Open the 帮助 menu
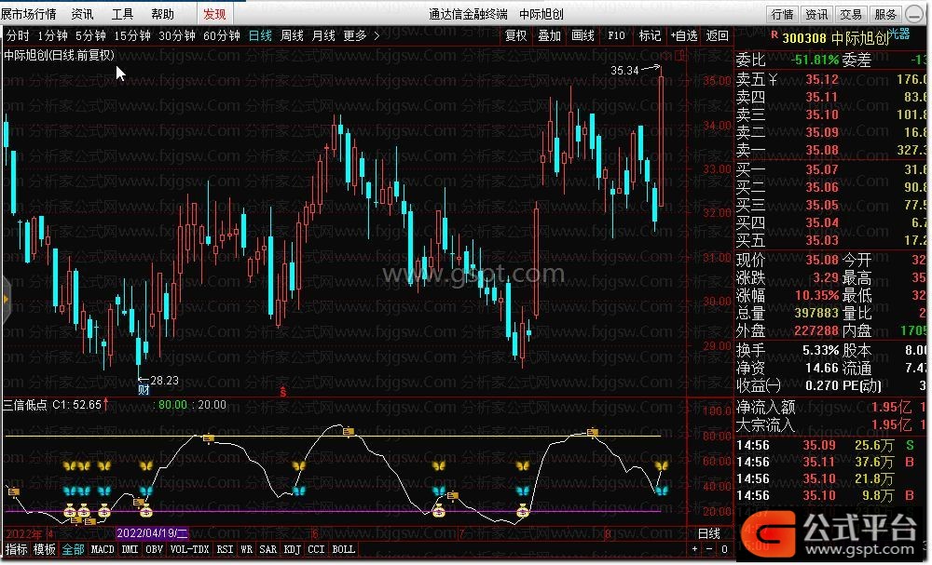Viewport: 932px width, 565px height. pyautogui.click(x=162, y=14)
